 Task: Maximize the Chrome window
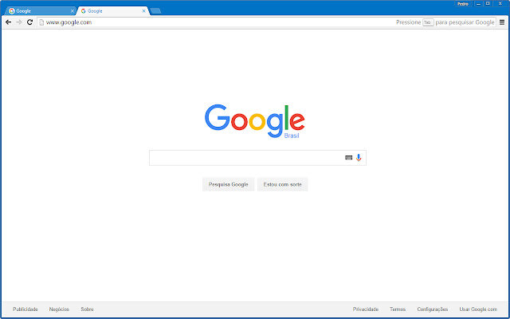(x=488, y=4)
